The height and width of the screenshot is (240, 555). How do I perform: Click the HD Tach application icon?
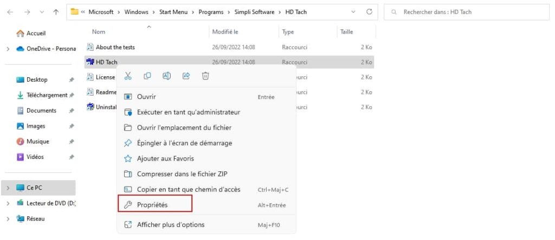(90, 62)
